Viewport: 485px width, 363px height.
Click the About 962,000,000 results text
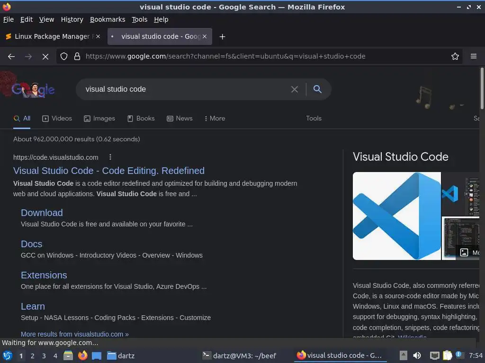[76, 139]
